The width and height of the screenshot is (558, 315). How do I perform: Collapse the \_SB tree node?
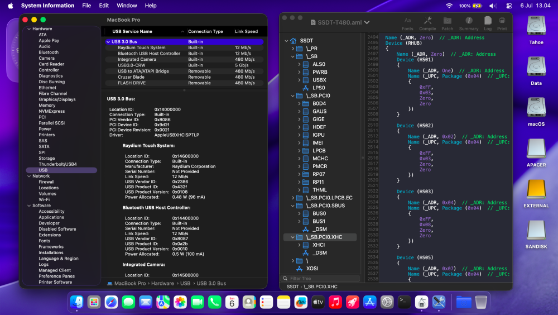click(293, 56)
